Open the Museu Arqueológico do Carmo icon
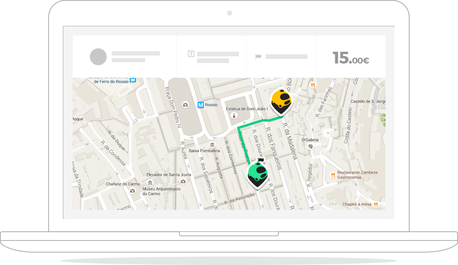This screenshot has height=265, width=458. tap(150, 183)
